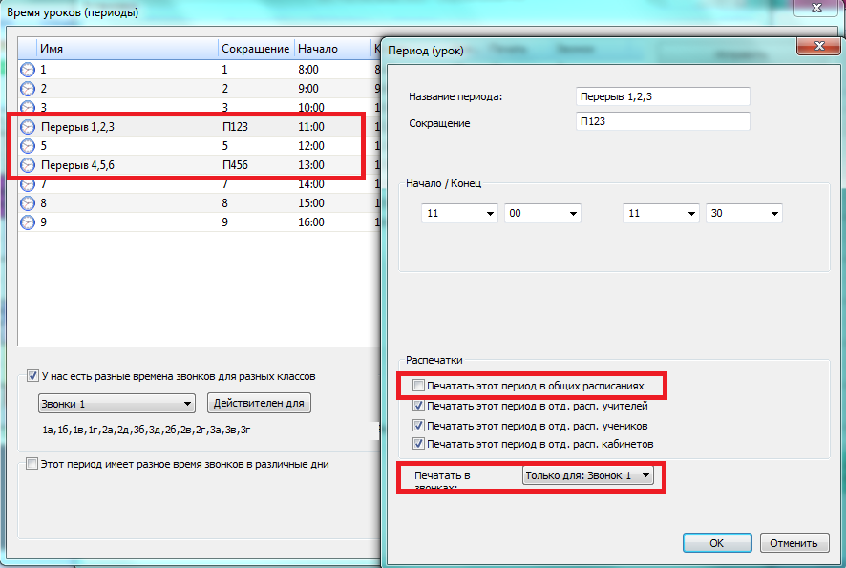Click the clock icon for period 8

coord(28,203)
